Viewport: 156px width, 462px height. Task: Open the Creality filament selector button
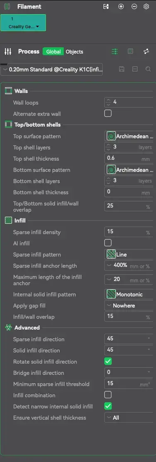(23, 23)
